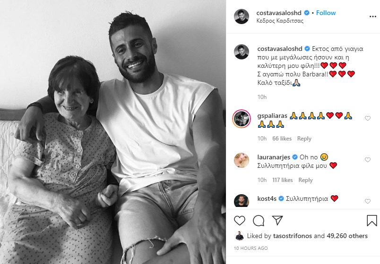
Task: Open lauranarjes profile avatar
Action: pos(242,160)
